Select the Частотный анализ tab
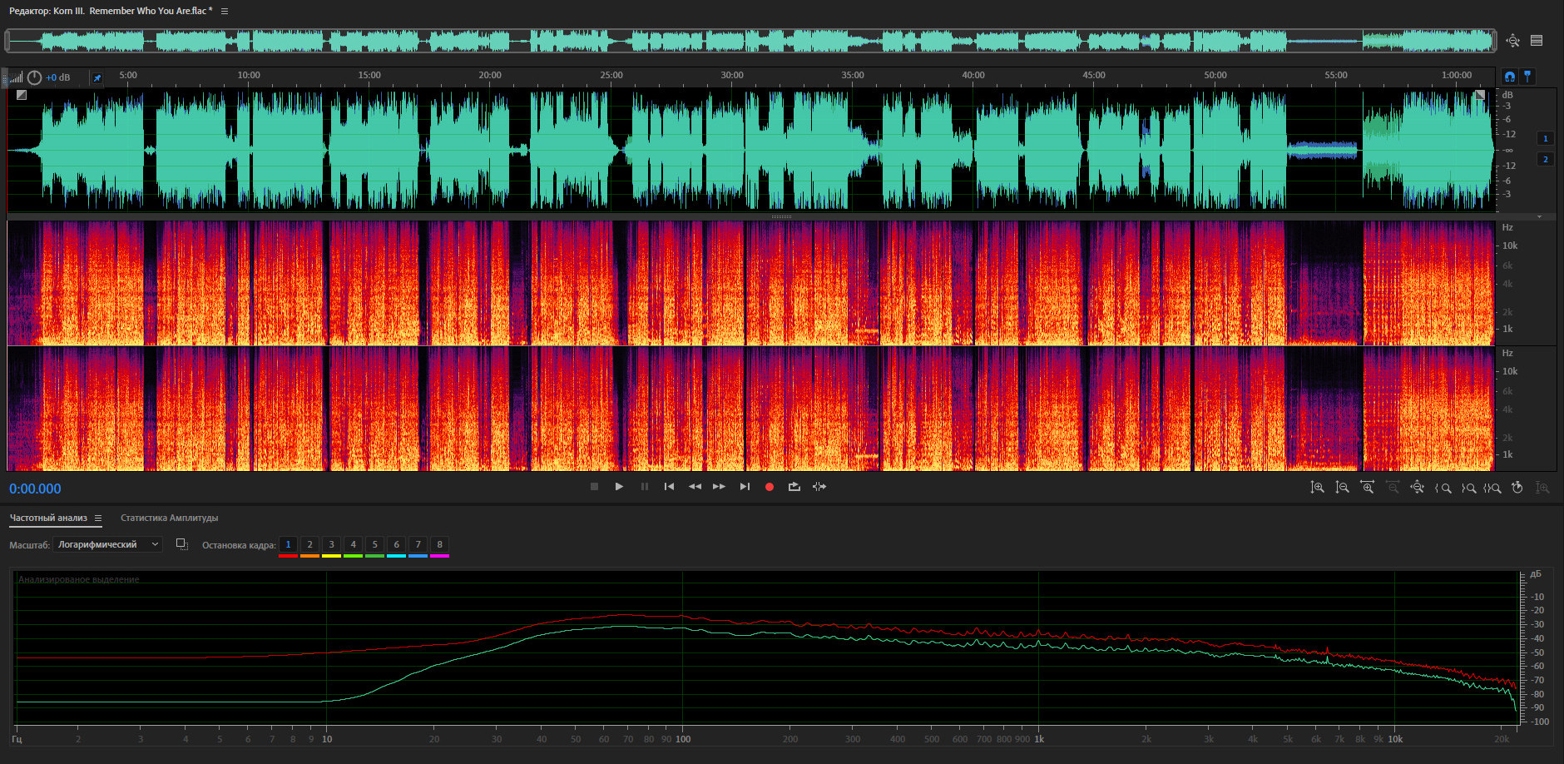1564x764 pixels. pyautogui.click(x=48, y=518)
